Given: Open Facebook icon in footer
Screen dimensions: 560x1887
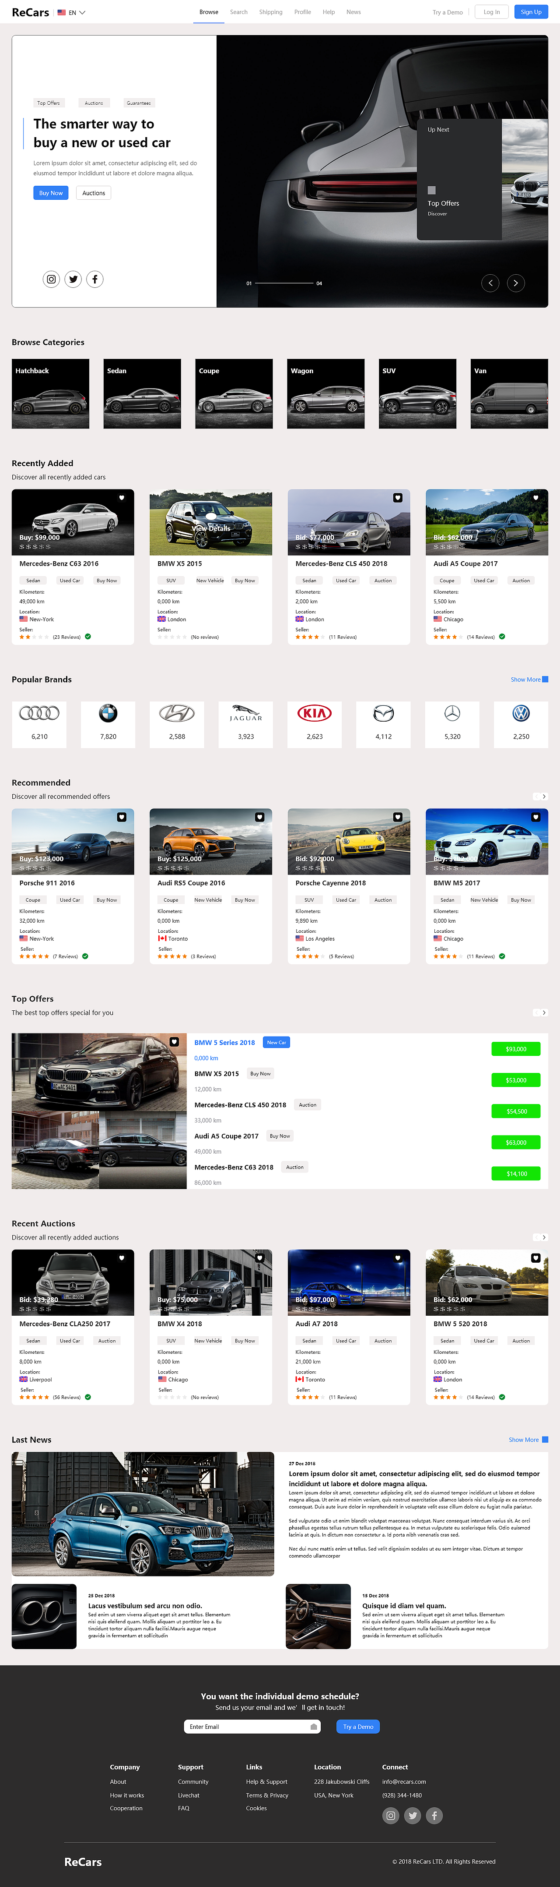Looking at the screenshot, I should (x=434, y=1815).
